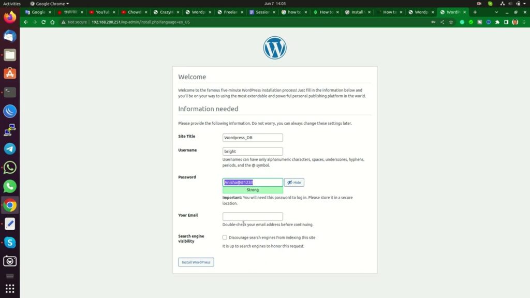Image resolution: width=530 pixels, height=298 pixels.
Task: Focus the Site Title field
Action: coord(253,138)
